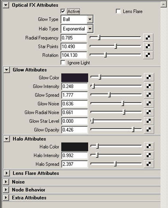Open the Halo Type dropdown
Viewport: 168px width, 208px height.
pyautogui.click(x=77, y=29)
